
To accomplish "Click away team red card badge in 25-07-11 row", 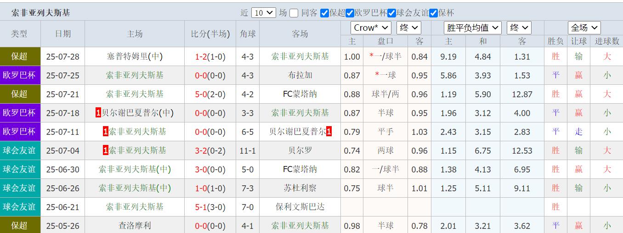I will 329,132.
